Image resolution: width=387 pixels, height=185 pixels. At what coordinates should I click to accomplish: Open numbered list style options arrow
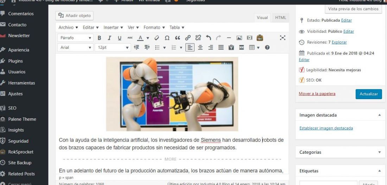click(x=181, y=47)
